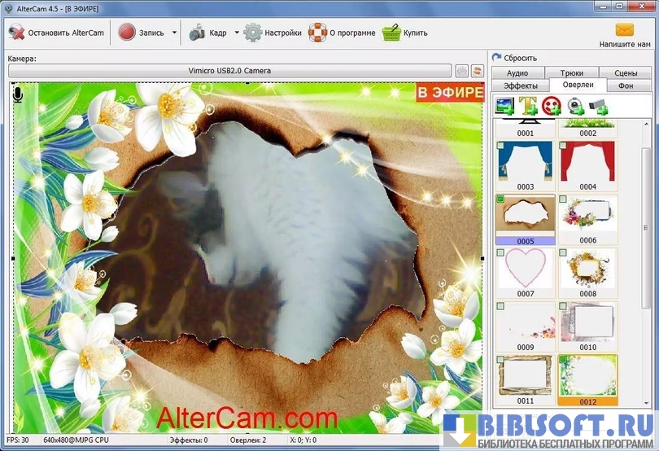
Task: Click the microphone icon on the preview
Action: pyautogui.click(x=18, y=95)
